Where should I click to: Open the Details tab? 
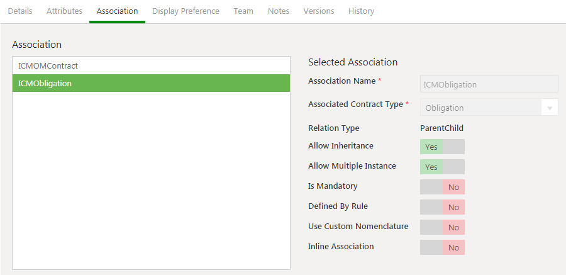click(20, 11)
